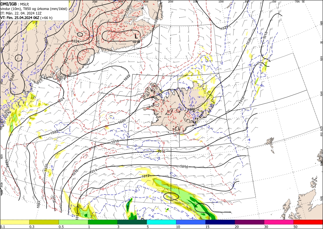Select the 1022 label near the 10W marker
This screenshot has width=323, height=229.
pos(224,27)
